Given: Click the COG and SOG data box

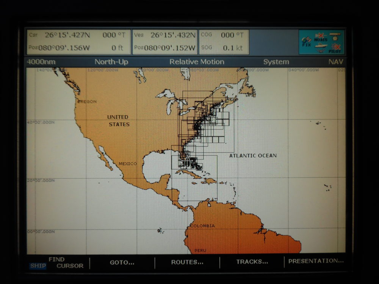Looking at the screenshot, I should (x=224, y=42).
